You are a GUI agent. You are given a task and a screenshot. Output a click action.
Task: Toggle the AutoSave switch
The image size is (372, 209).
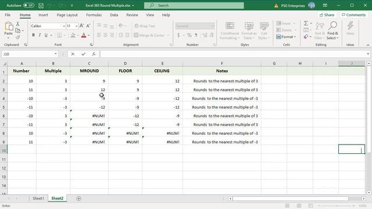click(x=28, y=5)
